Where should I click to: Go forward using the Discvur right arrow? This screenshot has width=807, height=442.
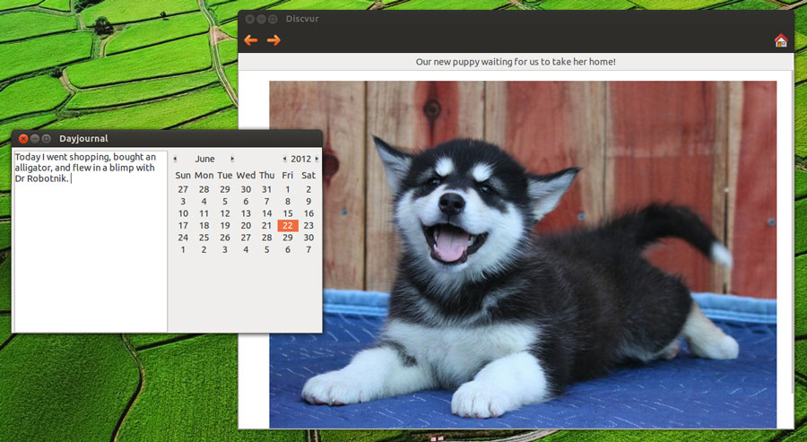coord(273,40)
